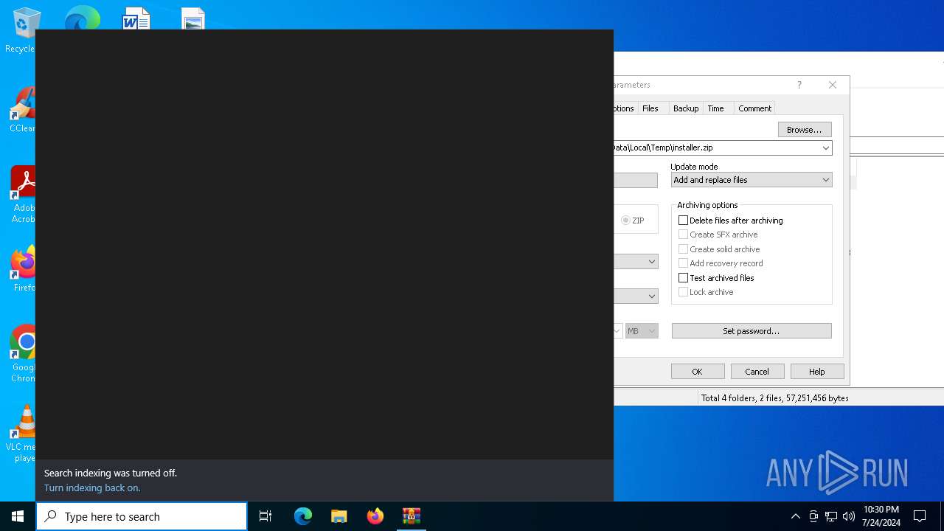Tick the Create solid archive checkbox
The width and height of the screenshot is (944, 531).
(x=683, y=249)
